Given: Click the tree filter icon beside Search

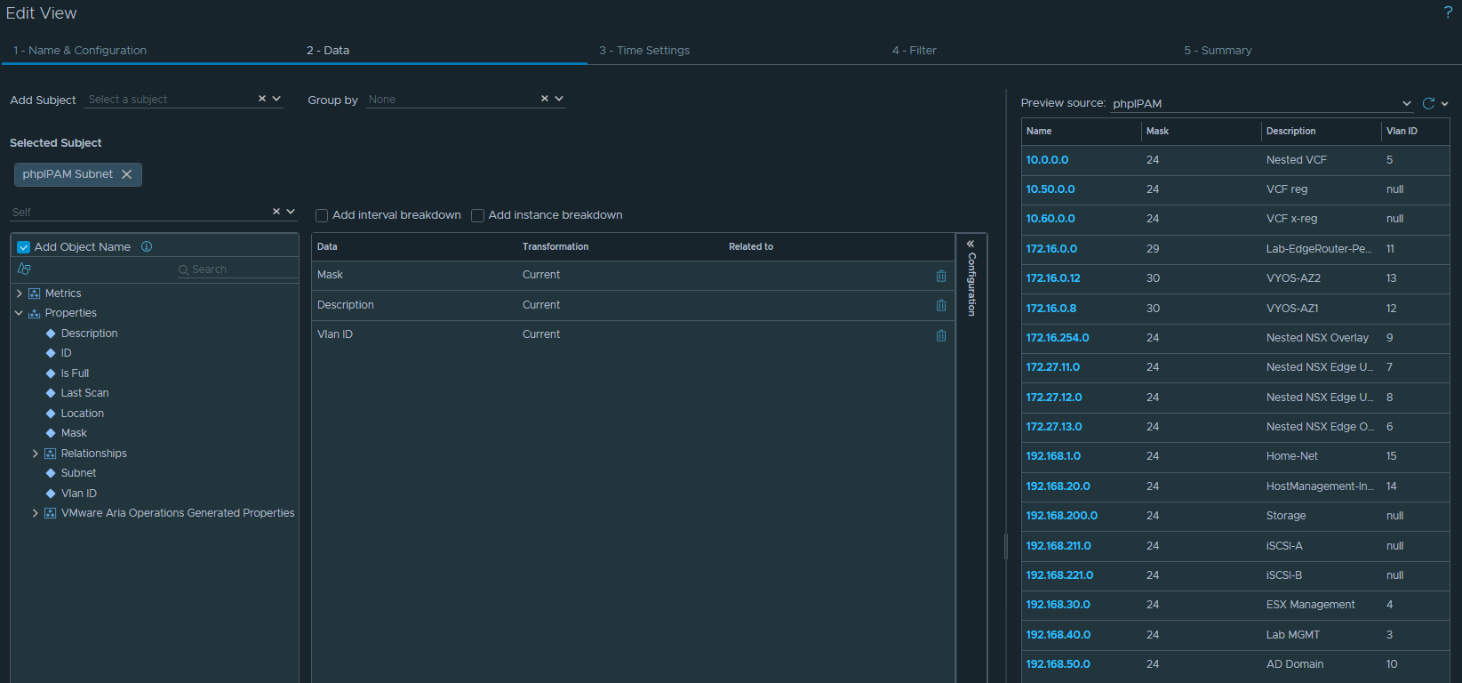Looking at the screenshot, I should pos(24,269).
